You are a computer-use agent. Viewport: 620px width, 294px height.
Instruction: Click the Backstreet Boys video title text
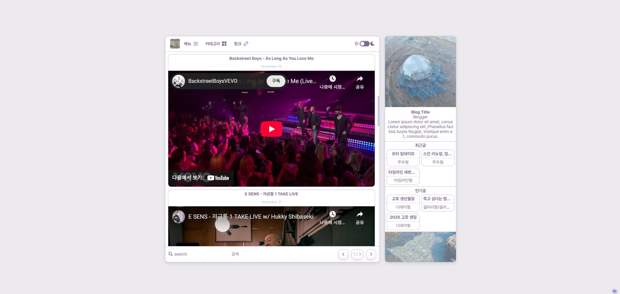point(302,81)
